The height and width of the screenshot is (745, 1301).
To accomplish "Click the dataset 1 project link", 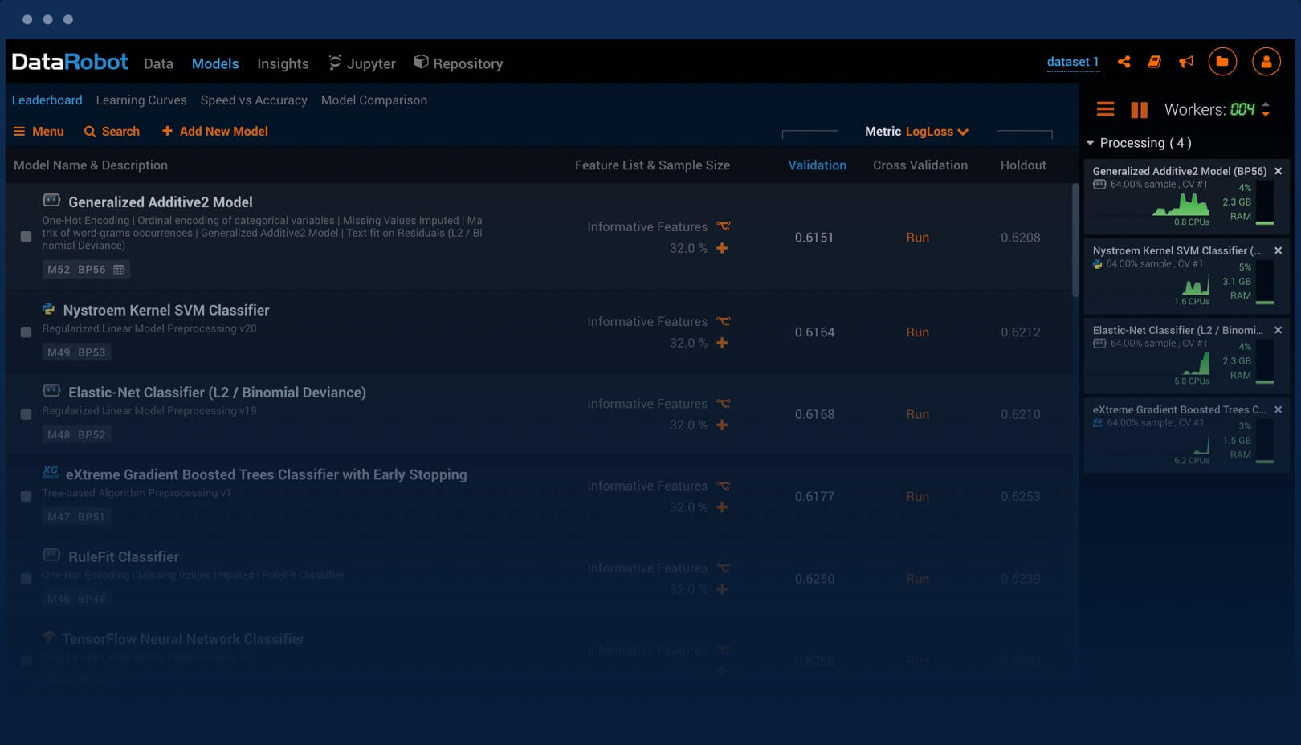I will (1072, 62).
